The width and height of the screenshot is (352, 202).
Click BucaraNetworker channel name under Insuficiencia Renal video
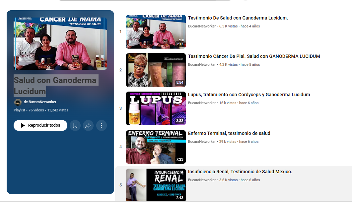202,180
